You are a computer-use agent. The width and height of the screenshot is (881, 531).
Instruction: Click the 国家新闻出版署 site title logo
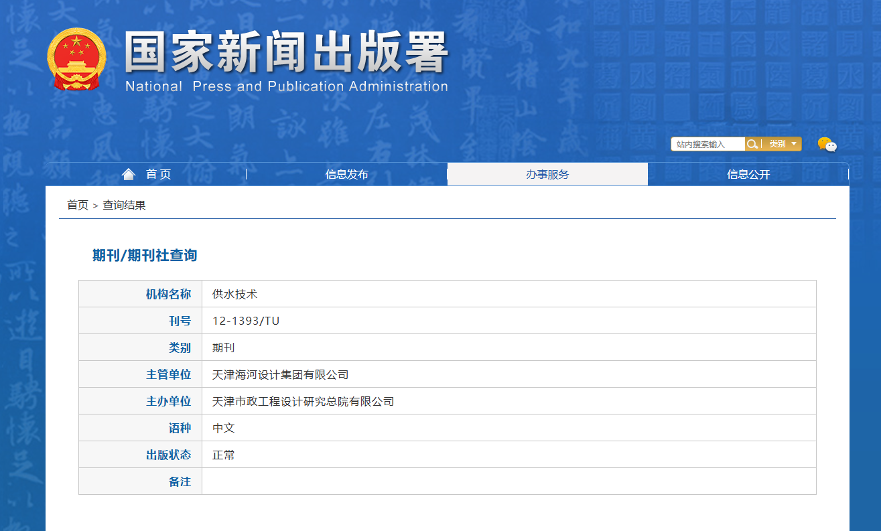coord(286,53)
